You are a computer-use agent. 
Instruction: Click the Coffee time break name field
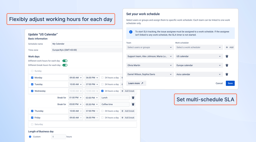pos(115,104)
